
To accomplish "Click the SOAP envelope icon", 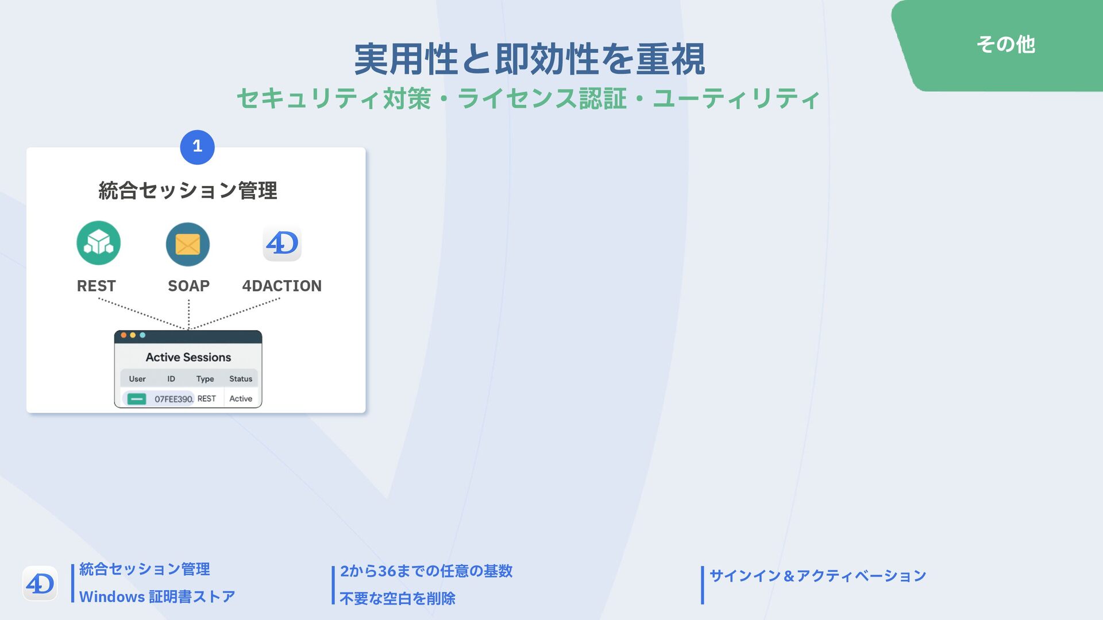I will tap(188, 244).
